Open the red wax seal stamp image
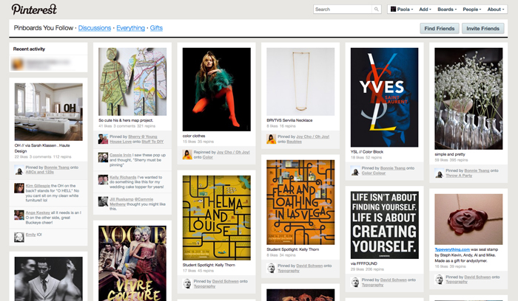518x301 pixels. pyautogui.click(x=468, y=219)
